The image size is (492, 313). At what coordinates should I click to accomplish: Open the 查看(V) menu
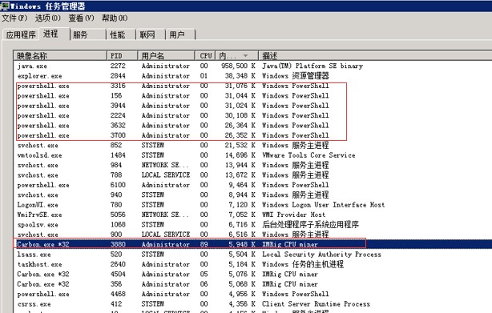click(81, 18)
